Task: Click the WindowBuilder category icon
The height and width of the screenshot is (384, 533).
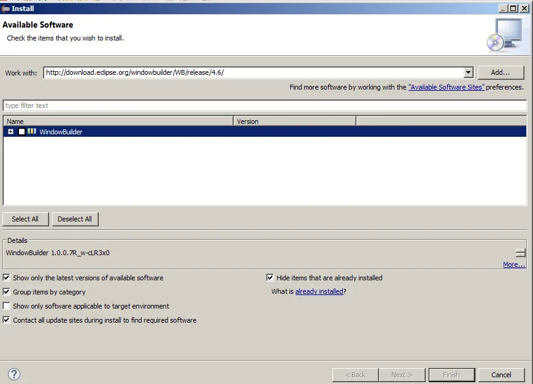Action: [32, 131]
